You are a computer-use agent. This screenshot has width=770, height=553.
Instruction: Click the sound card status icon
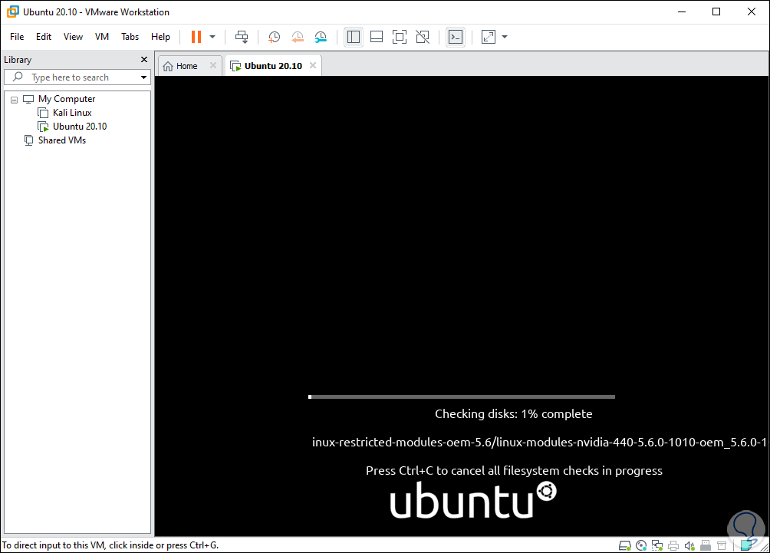(689, 545)
